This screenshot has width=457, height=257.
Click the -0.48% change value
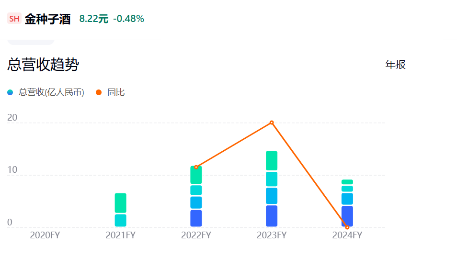point(128,19)
